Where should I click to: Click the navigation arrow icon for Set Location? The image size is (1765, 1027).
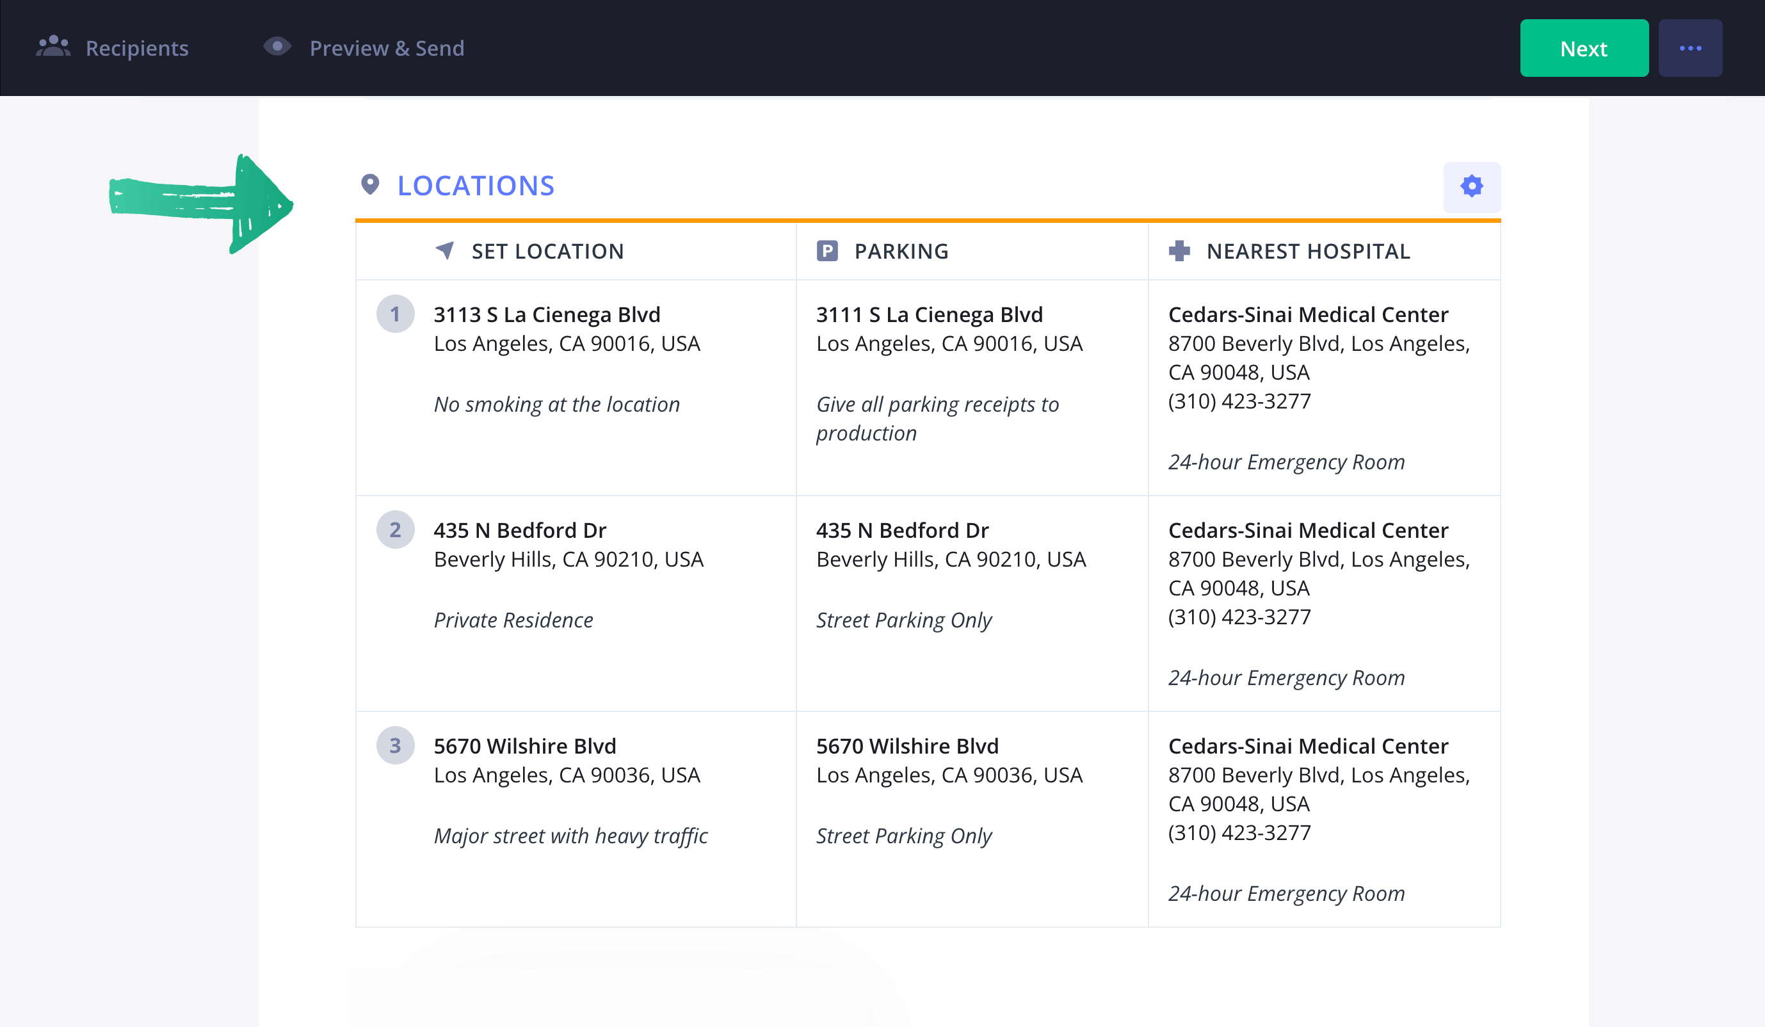(x=444, y=250)
